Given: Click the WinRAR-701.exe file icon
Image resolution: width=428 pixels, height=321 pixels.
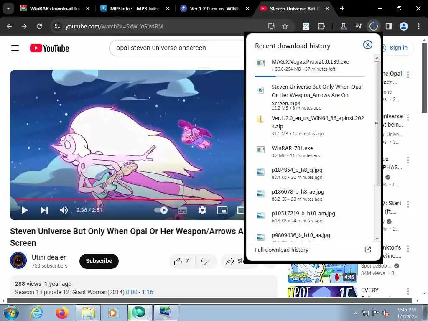Looking at the screenshot, I should pos(260,149).
